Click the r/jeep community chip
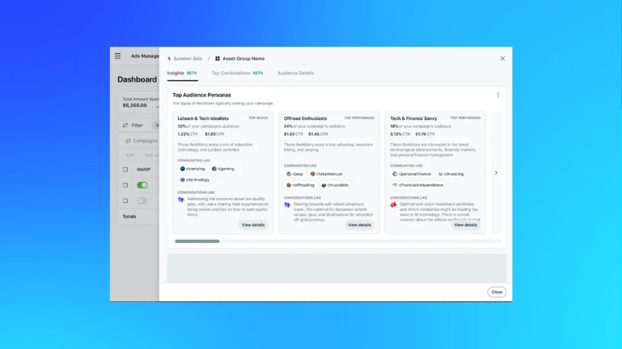Image resolution: width=622 pixels, height=349 pixels. [295, 174]
